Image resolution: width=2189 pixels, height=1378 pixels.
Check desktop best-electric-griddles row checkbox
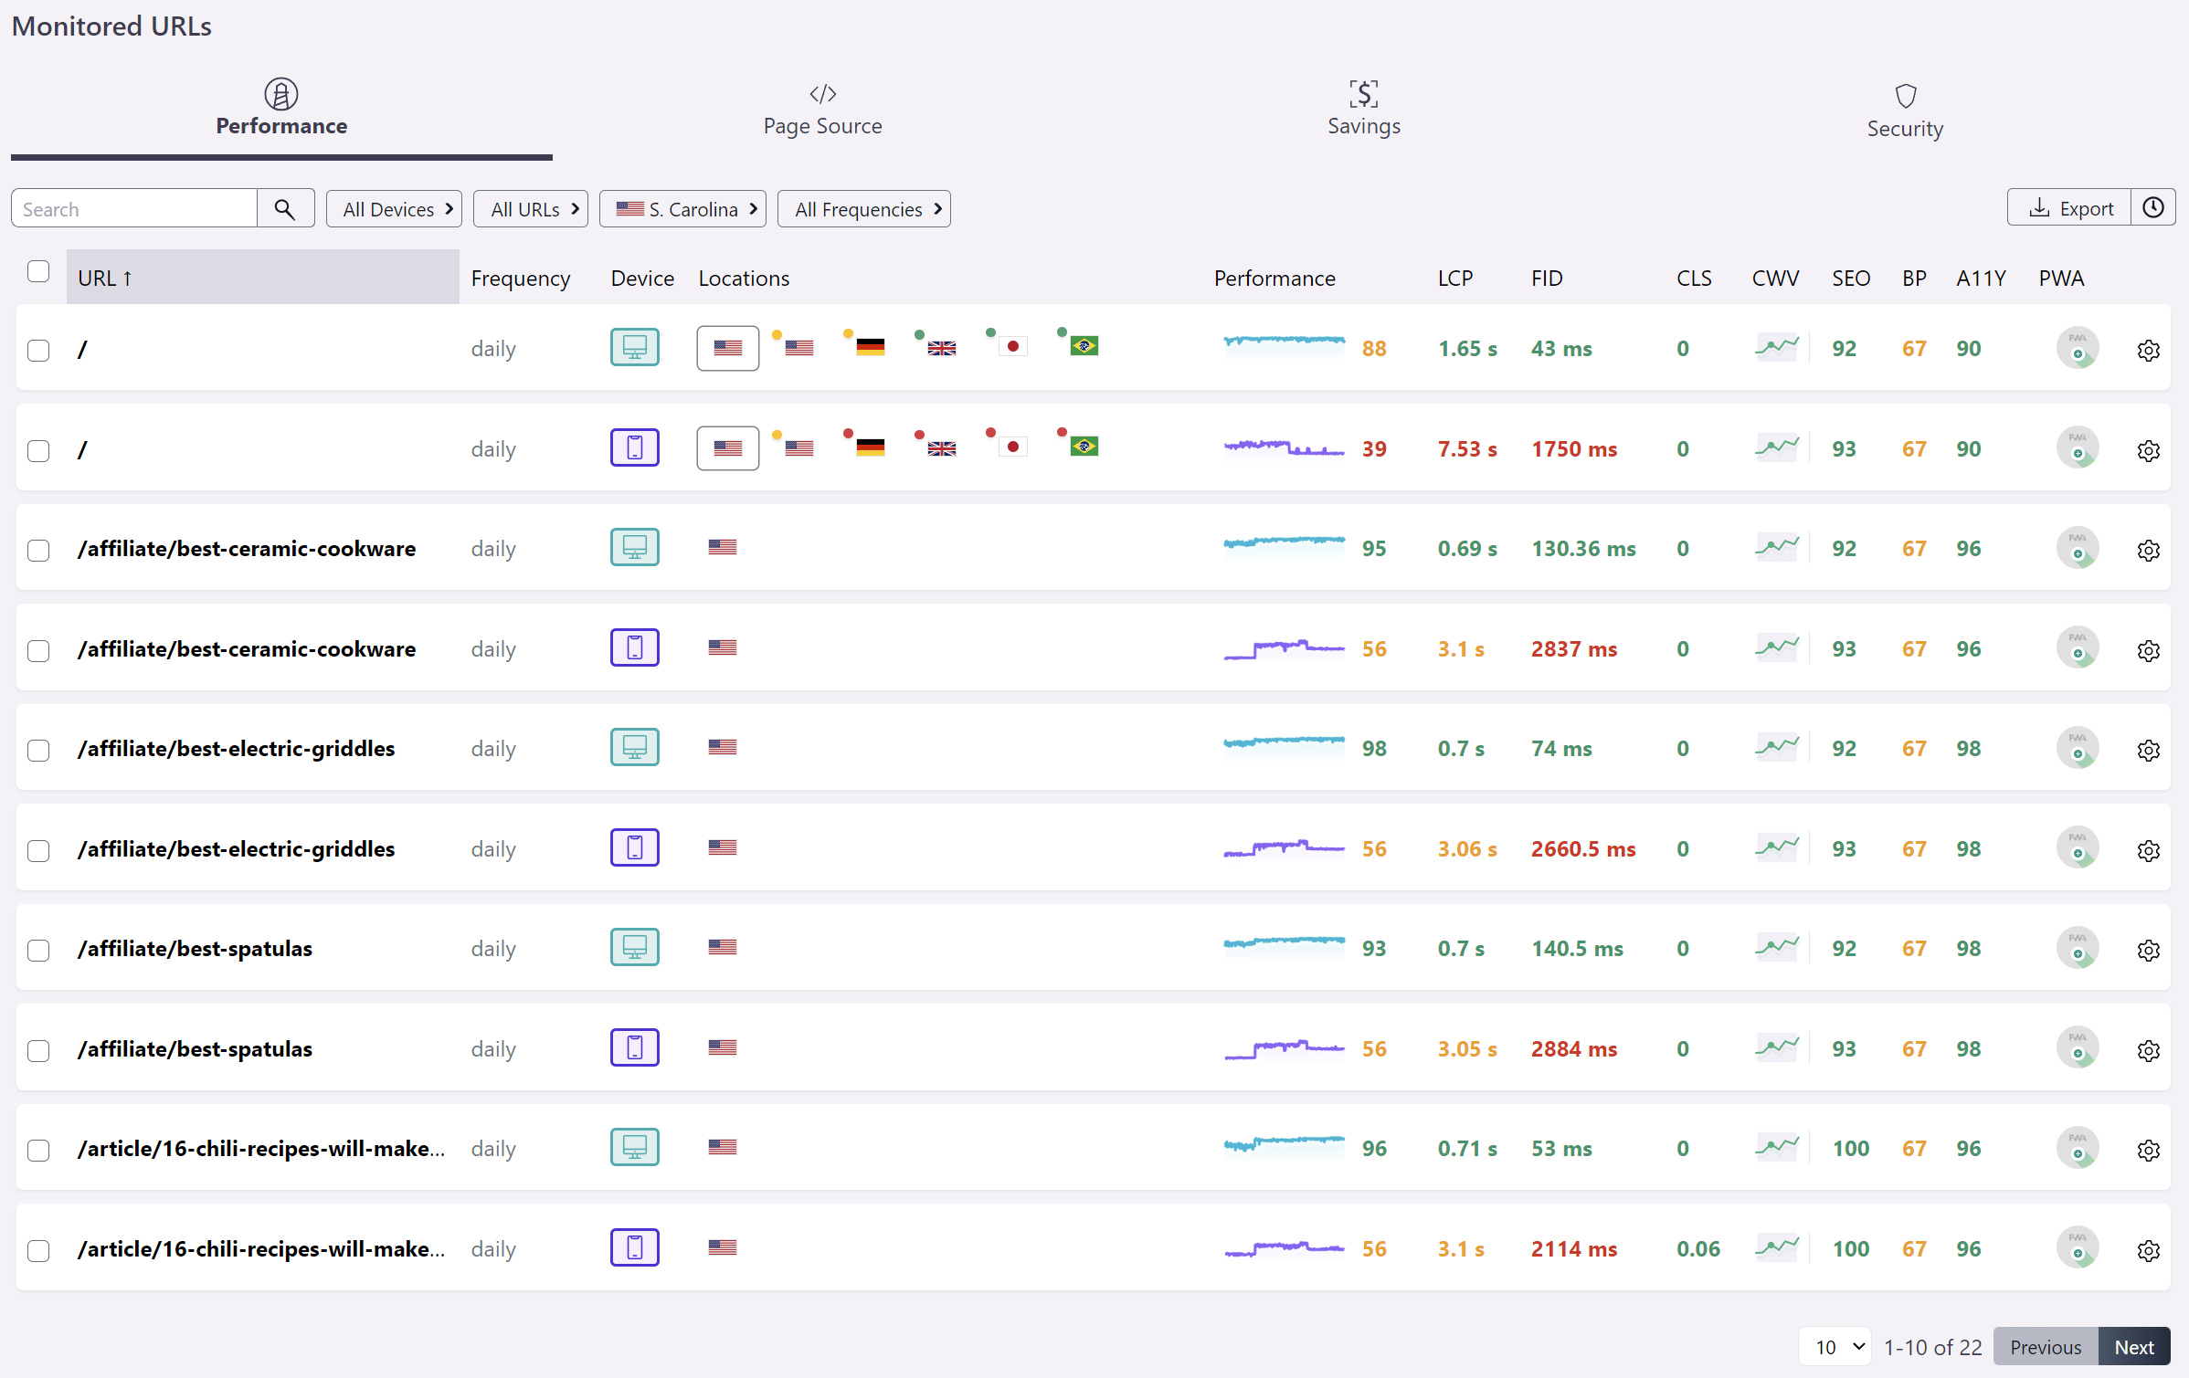(x=38, y=751)
